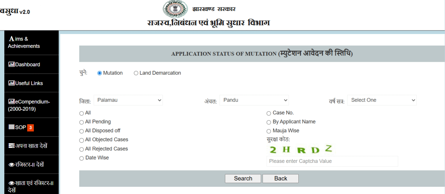
Task: Choose the Case No. radio option
Action: pyautogui.click(x=269, y=113)
